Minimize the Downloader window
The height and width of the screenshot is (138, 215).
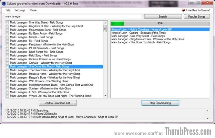pyautogui.click(x=192, y=3)
